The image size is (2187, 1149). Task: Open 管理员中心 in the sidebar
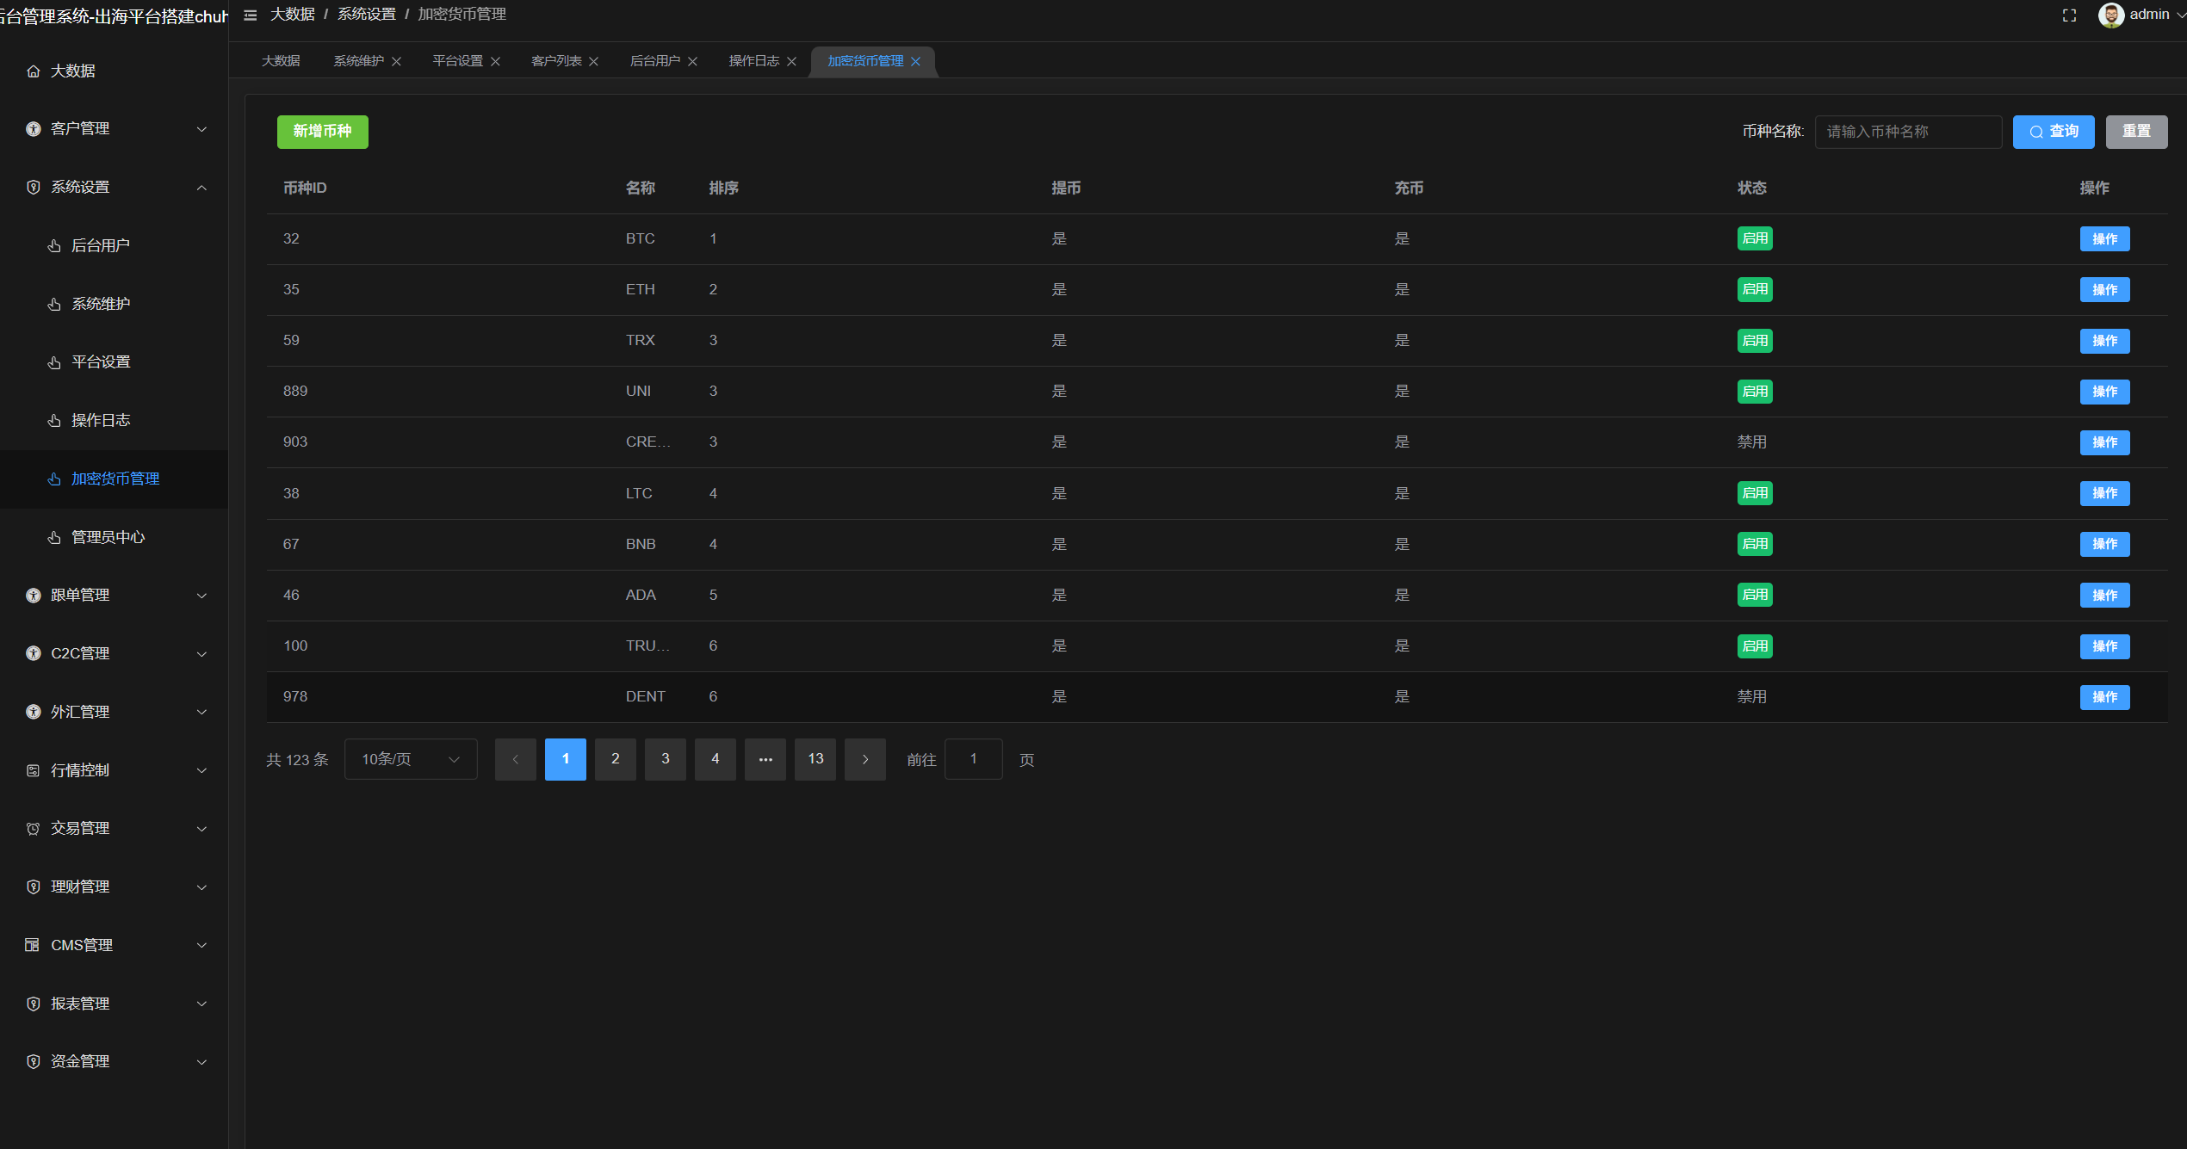tap(108, 537)
